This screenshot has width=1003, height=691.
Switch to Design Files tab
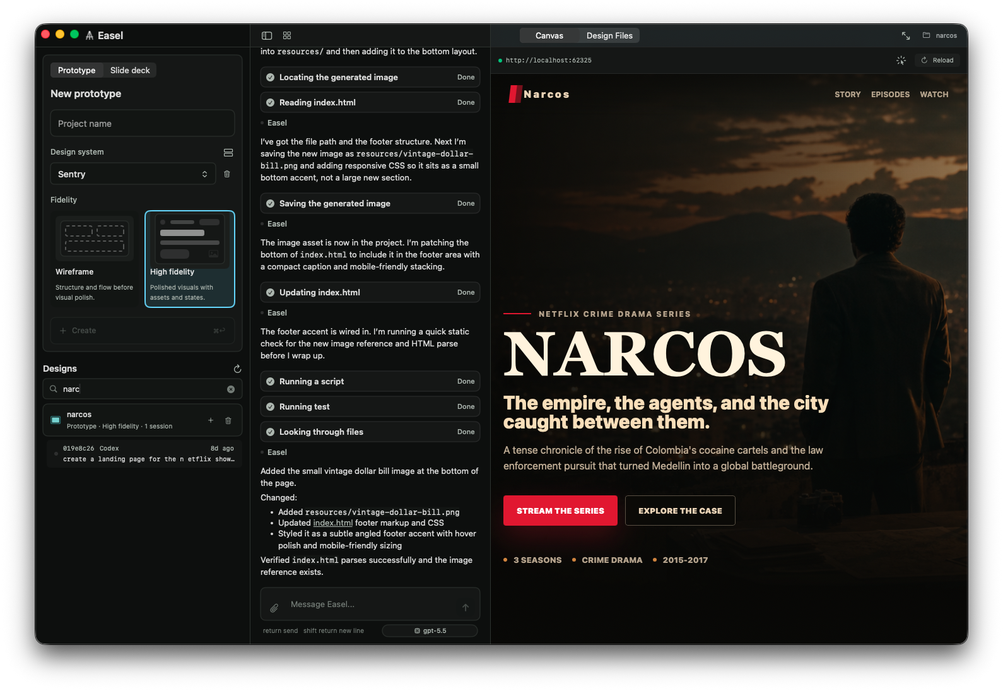[x=609, y=36]
